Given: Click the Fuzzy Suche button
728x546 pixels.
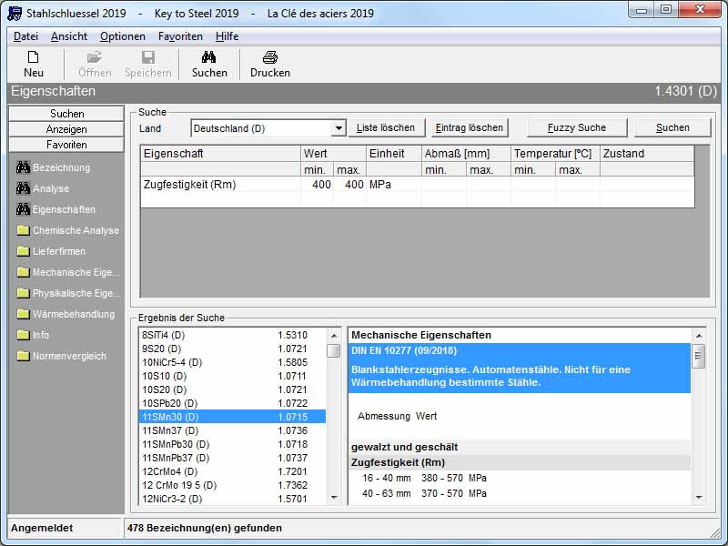Looking at the screenshot, I should (577, 127).
